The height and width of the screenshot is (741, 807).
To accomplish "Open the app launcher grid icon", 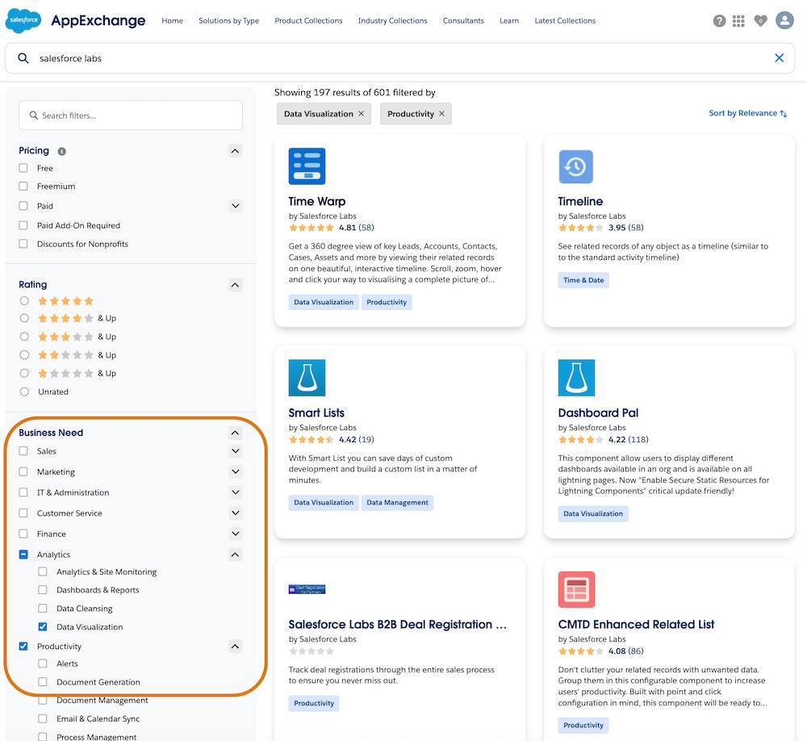I will (738, 21).
